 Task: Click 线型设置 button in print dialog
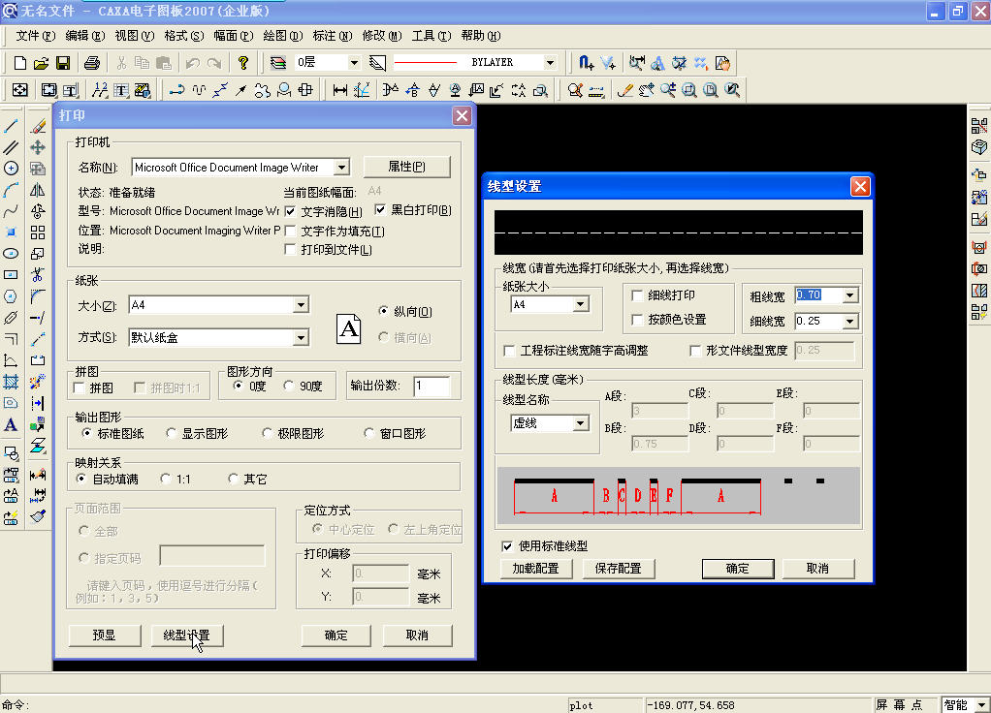(x=187, y=635)
